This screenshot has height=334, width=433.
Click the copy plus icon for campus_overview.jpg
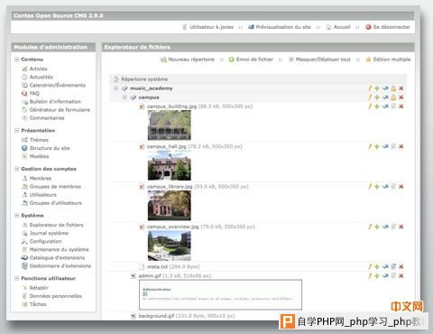[x=377, y=227]
